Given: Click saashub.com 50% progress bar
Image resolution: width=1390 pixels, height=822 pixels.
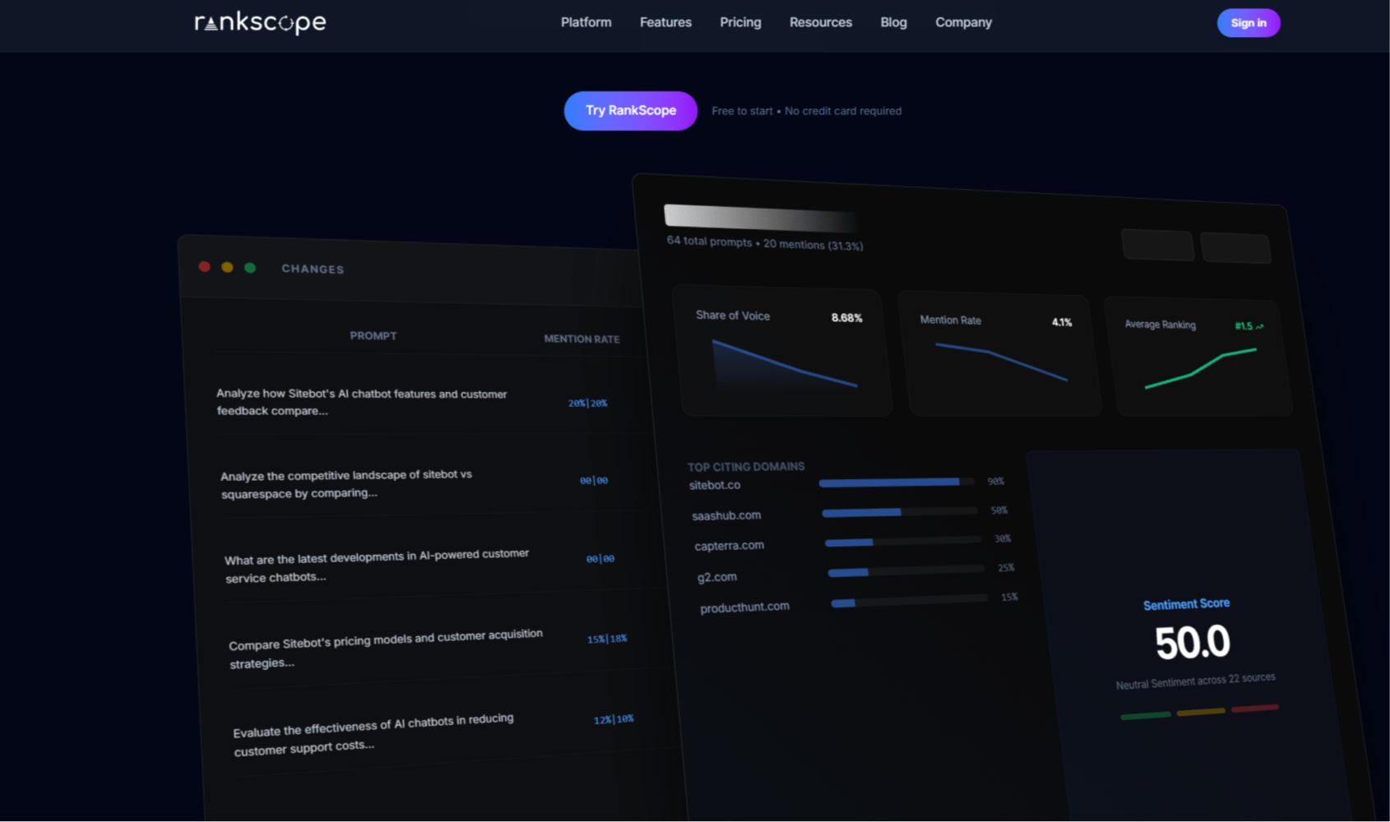Looking at the screenshot, I should 900,512.
